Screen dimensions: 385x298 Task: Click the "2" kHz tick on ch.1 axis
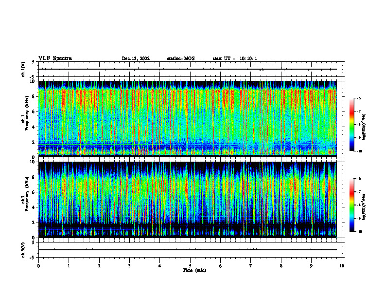pos(34,142)
